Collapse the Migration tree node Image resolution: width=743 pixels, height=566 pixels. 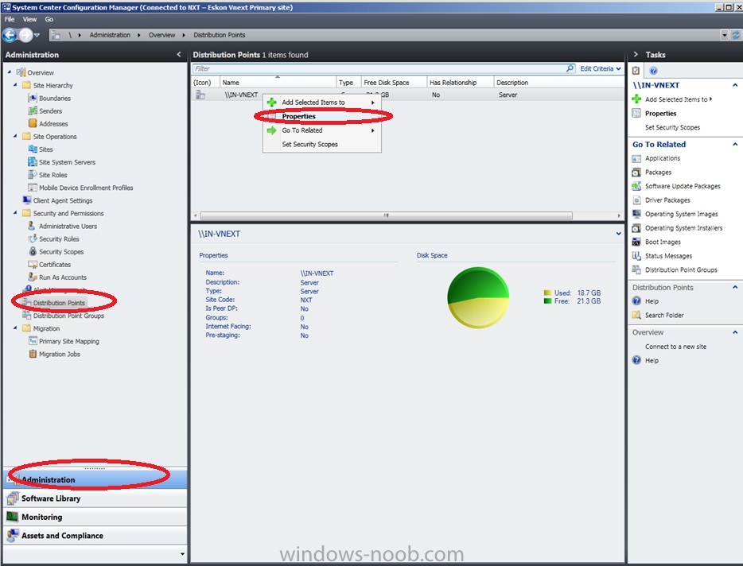pyautogui.click(x=15, y=328)
